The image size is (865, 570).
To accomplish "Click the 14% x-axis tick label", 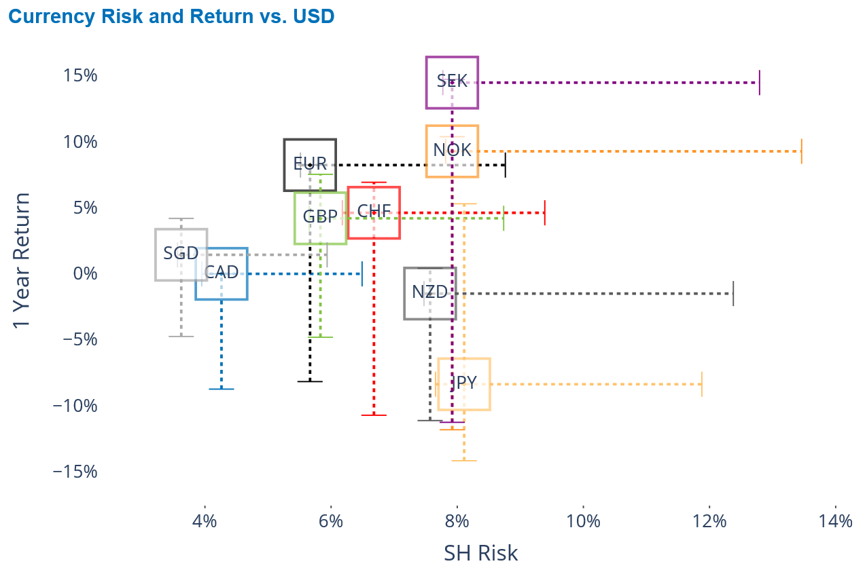I will [836, 521].
